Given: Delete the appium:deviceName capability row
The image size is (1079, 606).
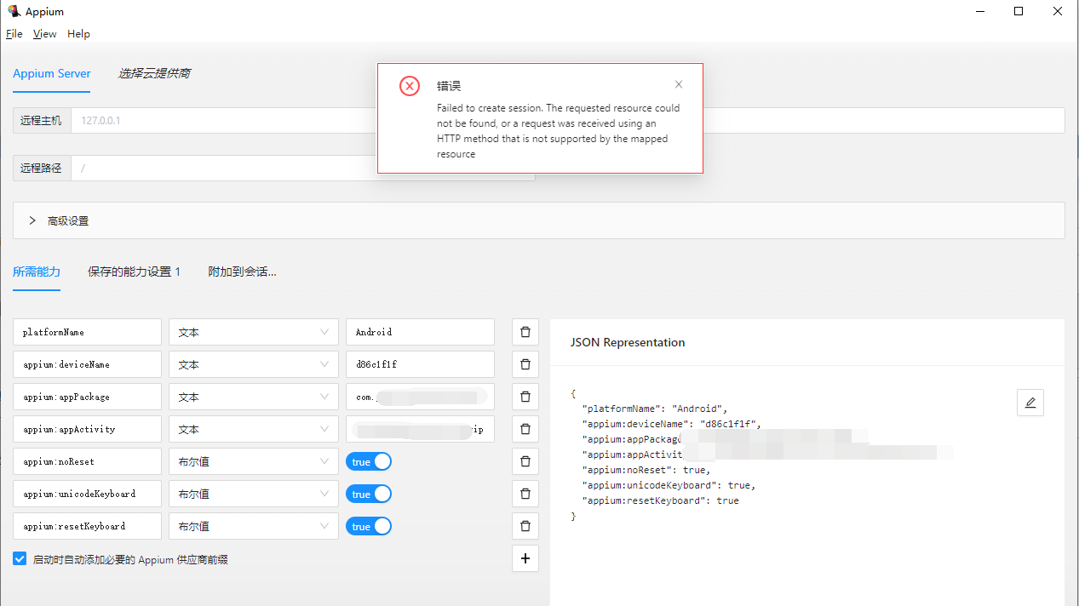Looking at the screenshot, I should [x=525, y=364].
